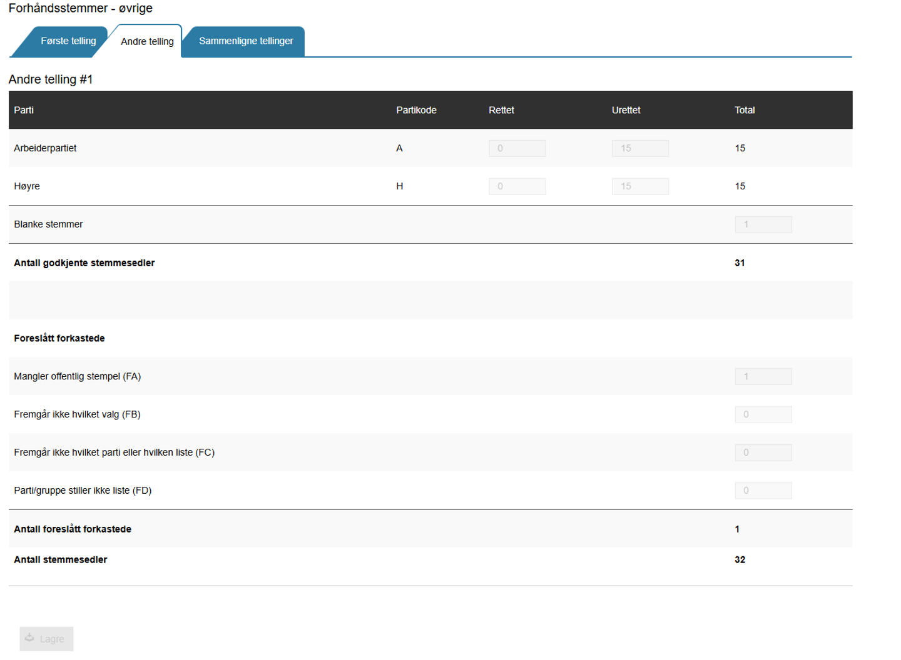Focus the field for the row ending in (FC)
The width and height of the screenshot is (901, 660).
coord(763,453)
